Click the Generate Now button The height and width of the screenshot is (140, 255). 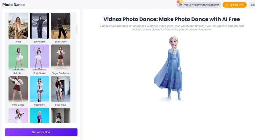click(41, 132)
